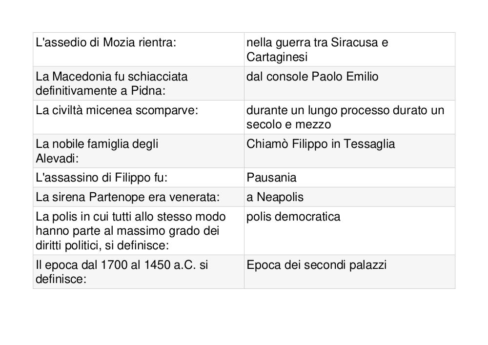Click the word 'Alevadi:' in the left column
The width and height of the screenshot is (488, 345).
click(x=57, y=159)
